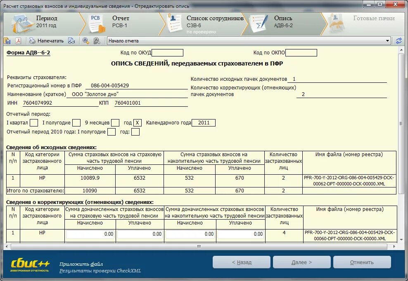Click the Далее button
This screenshot has width=408, height=281.
301,262
